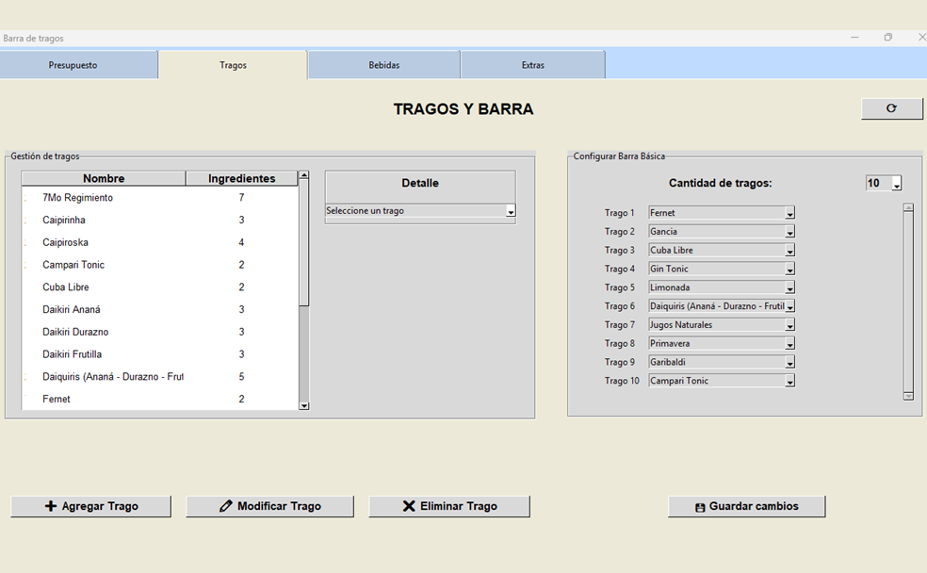The width and height of the screenshot is (927, 573).
Task: Select the 'Daikiri Ananá' row
Action: [x=159, y=310]
